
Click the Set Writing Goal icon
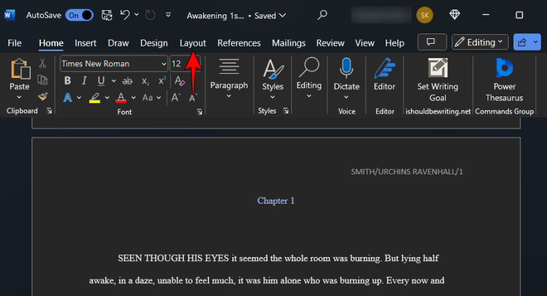point(438,68)
